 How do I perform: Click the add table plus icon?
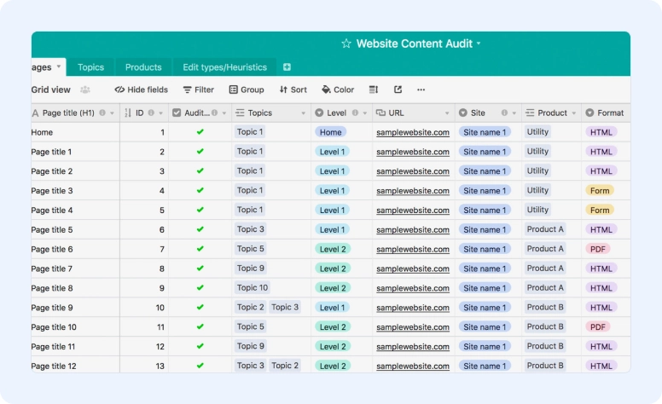click(287, 67)
